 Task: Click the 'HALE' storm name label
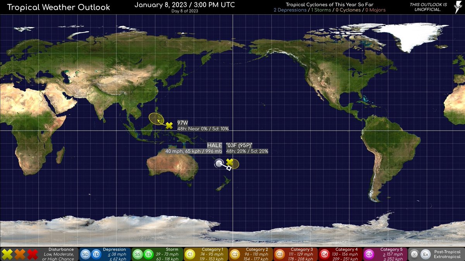pyautogui.click(x=215, y=145)
